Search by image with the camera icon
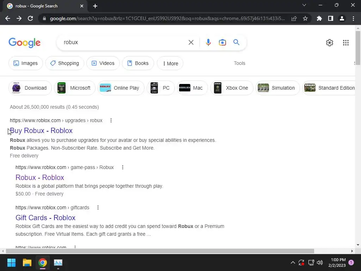Screen dimensions: 361x271 click(x=222, y=42)
